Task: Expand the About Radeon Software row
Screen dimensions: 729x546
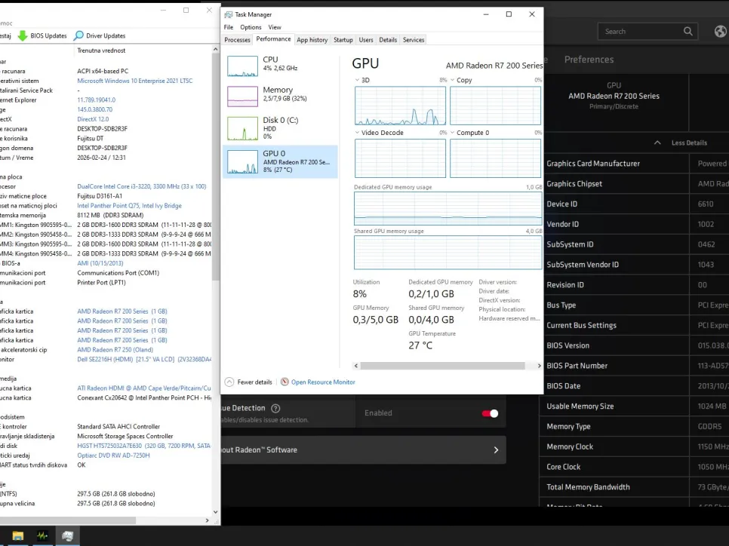Action: tap(496, 450)
